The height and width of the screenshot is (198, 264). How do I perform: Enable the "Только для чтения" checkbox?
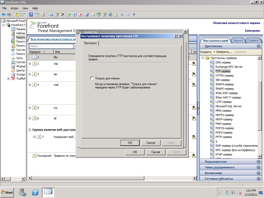coord(92,78)
